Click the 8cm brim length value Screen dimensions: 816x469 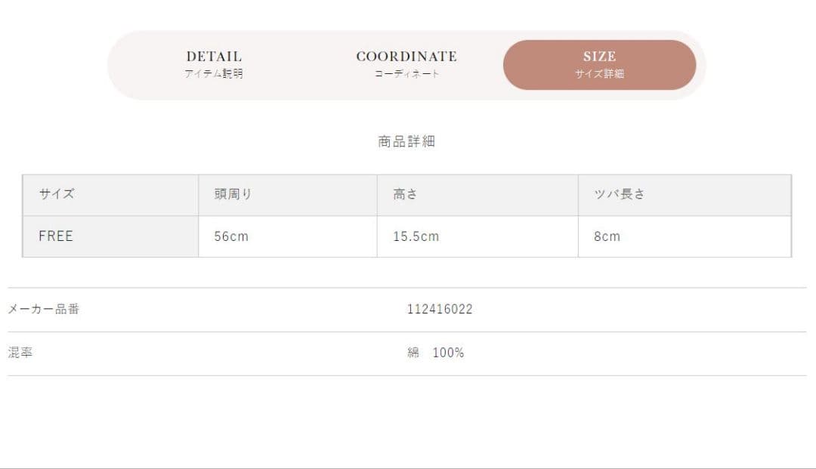[607, 236]
